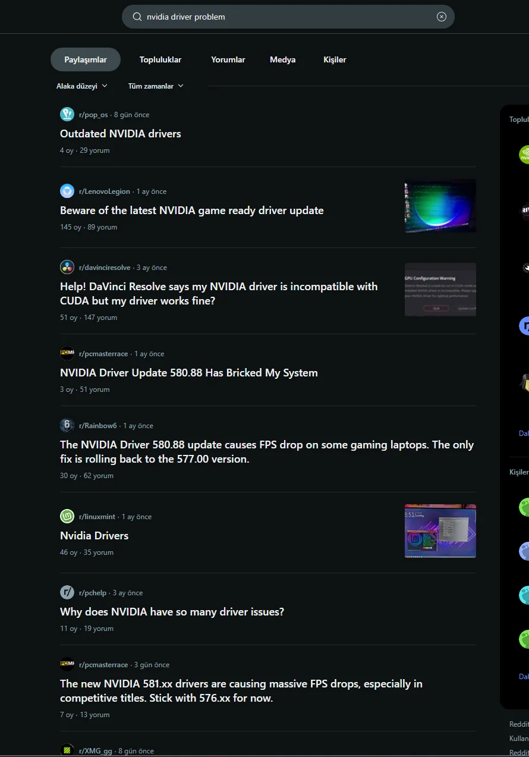The height and width of the screenshot is (757, 529).
Task: Click the '145 oy · 89 yorum' stats text
Action: pyautogui.click(x=89, y=227)
